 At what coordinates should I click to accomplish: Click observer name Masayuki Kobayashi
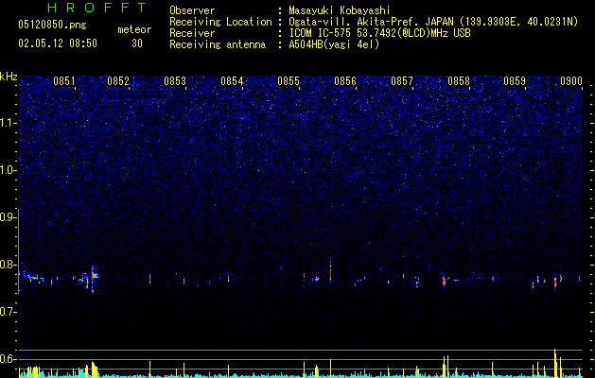(340, 10)
